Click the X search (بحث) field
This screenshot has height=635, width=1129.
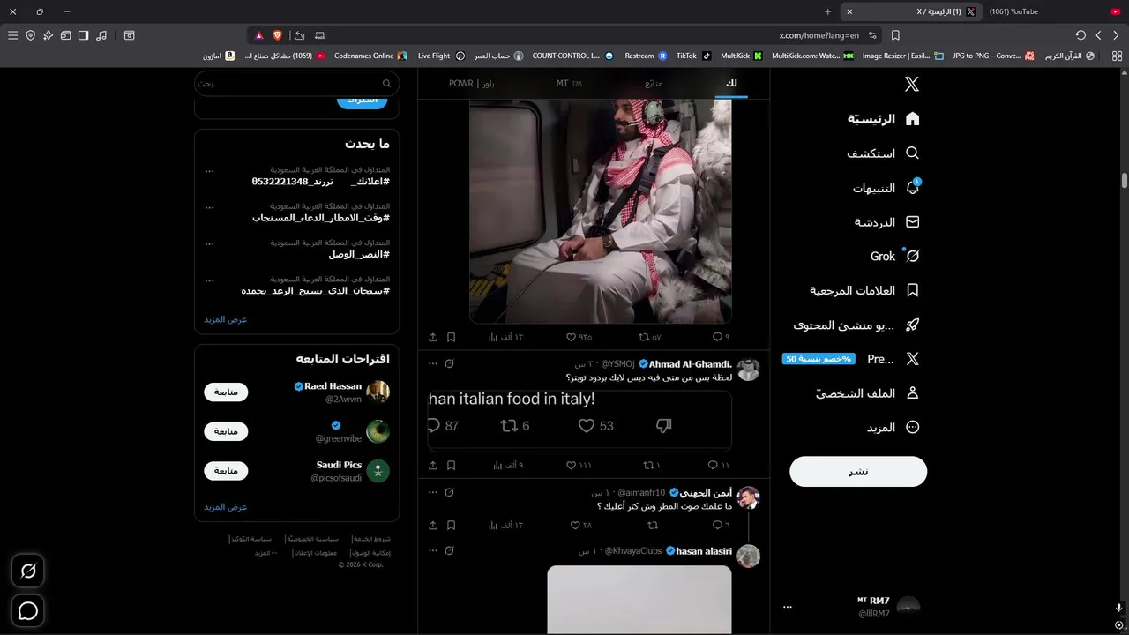click(296, 83)
